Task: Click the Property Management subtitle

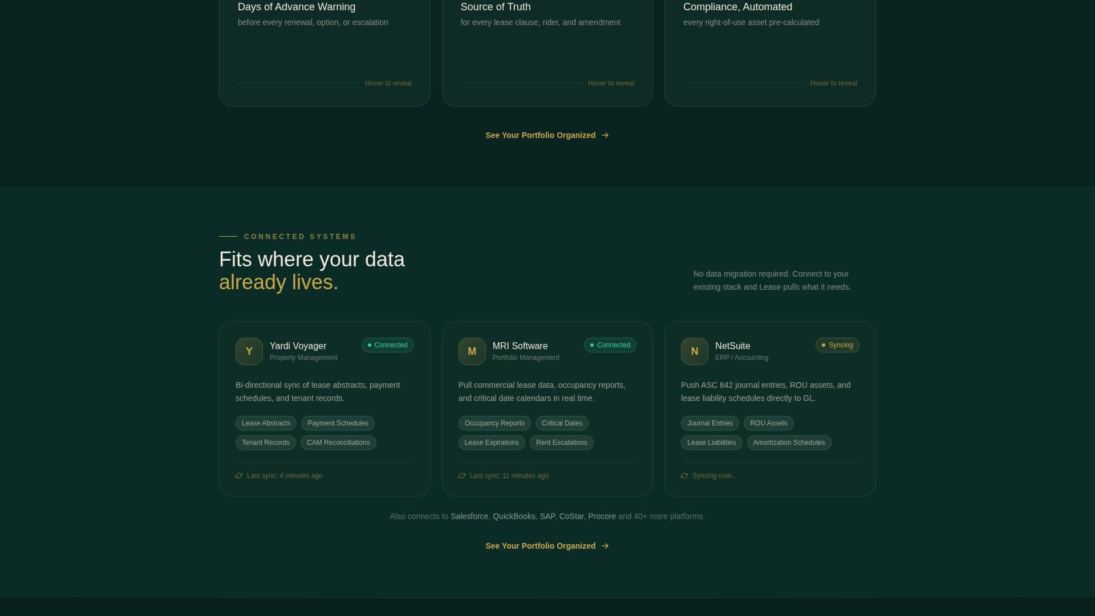Action: tap(303, 358)
